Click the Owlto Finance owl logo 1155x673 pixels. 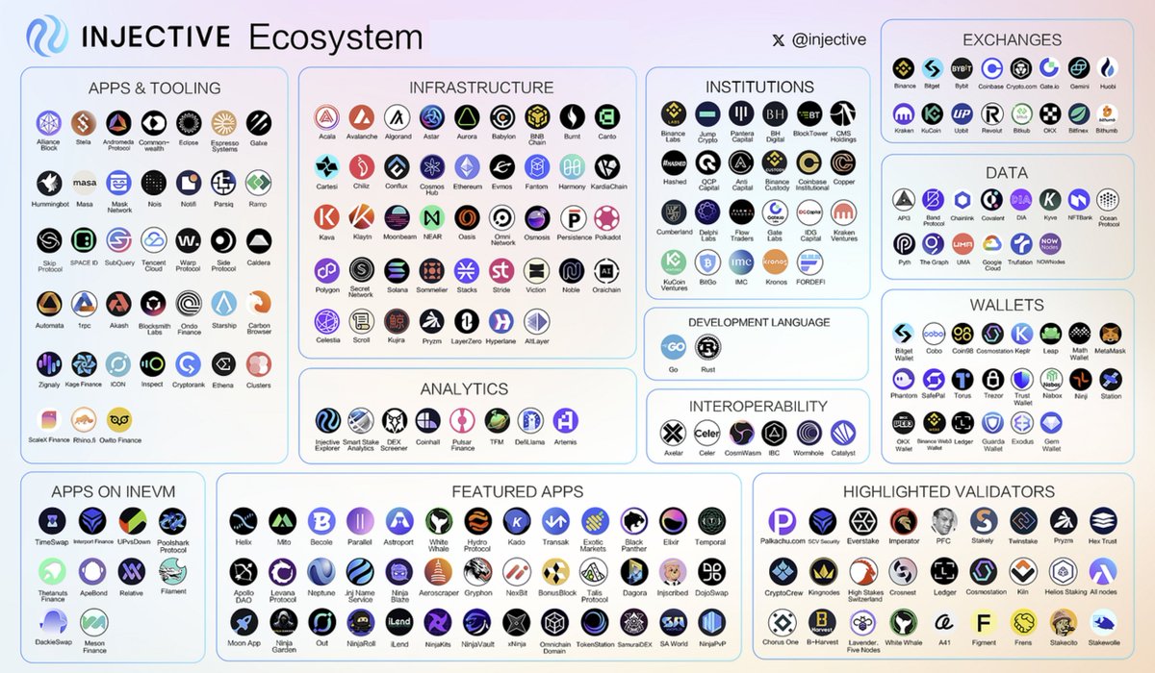119,419
